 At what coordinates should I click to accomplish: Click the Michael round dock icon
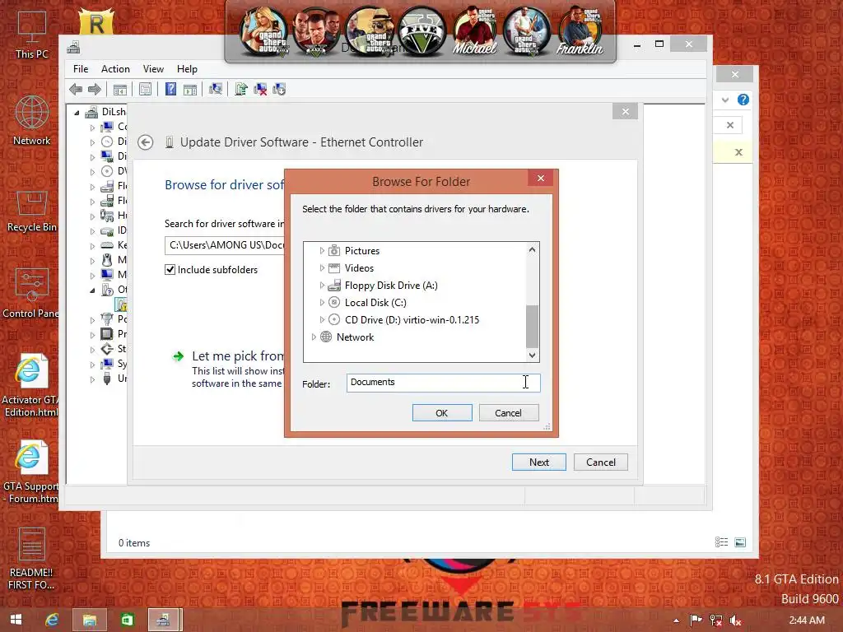pos(474,31)
